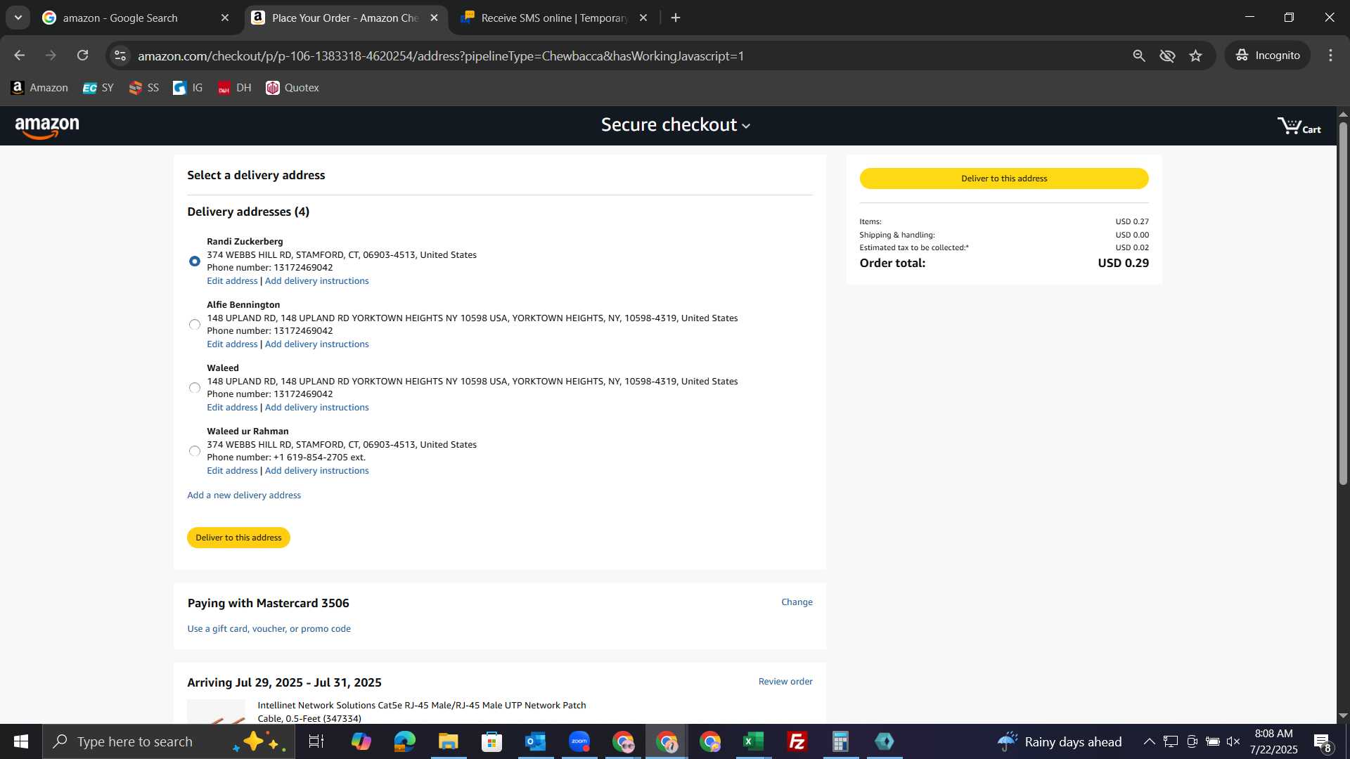This screenshot has width=1350, height=759.
Task: Open the network patch cable product thumbnail
Action: click(216, 711)
